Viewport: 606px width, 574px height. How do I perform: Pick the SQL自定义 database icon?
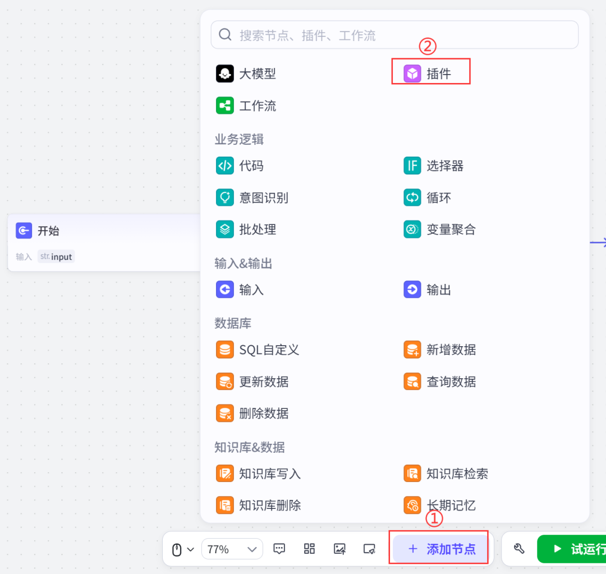point(224,350)
